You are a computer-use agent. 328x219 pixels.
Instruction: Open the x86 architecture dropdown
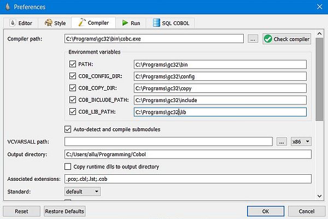click(301, 141)
